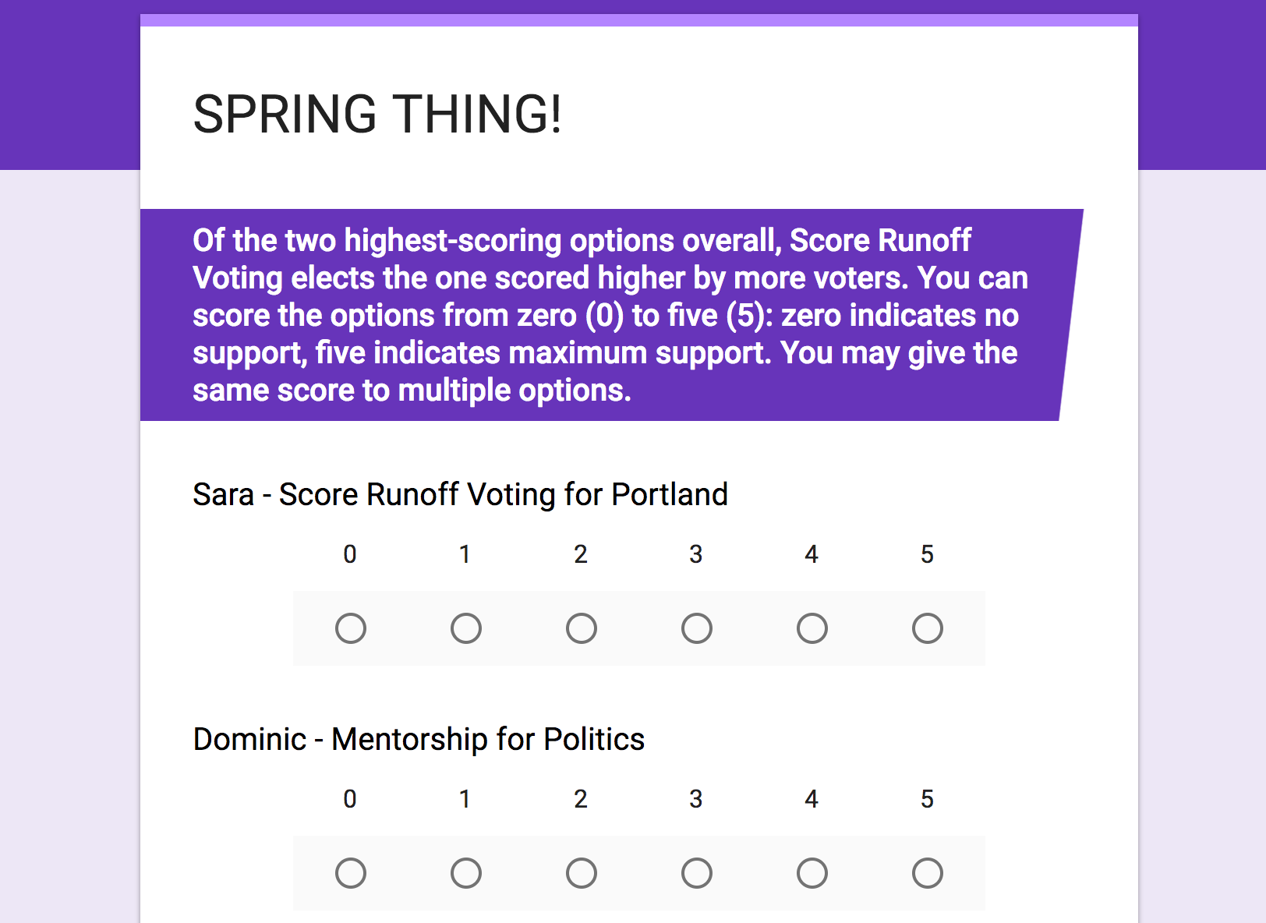
Task: Select score 1 for Dominic's proposal
Action: click(465, 873)
